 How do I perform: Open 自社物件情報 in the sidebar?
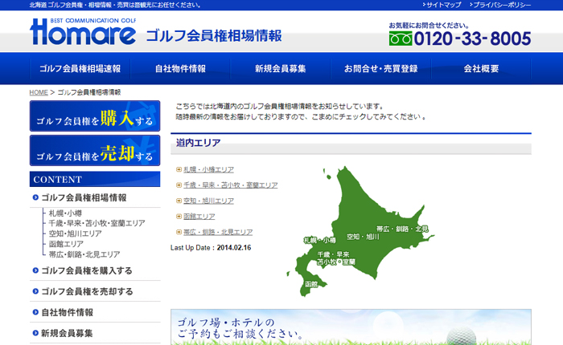point(67,312)
